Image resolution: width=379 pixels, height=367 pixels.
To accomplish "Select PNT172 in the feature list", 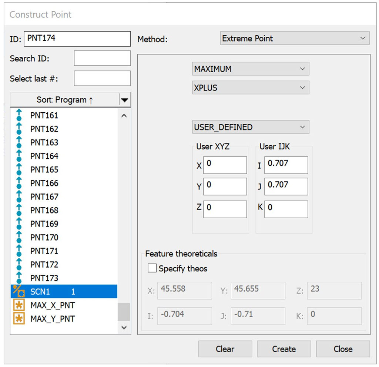I will tap(44, 264).
